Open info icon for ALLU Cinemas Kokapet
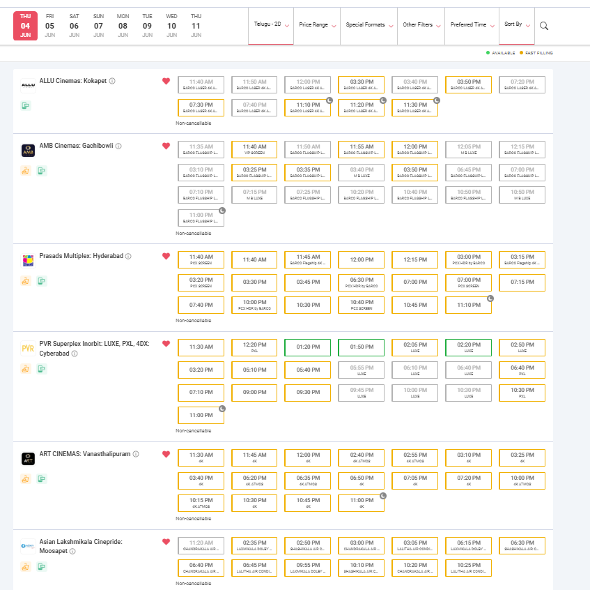This screenshot has height=590, width=590. pyautogui.click(x=112, y=81)
